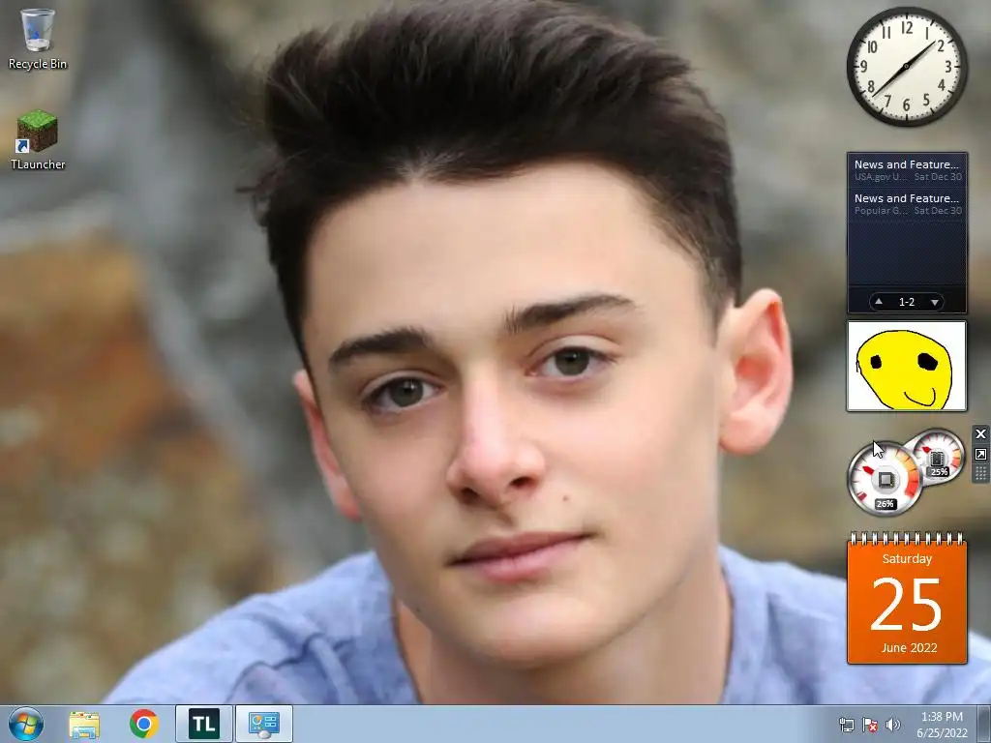
Task: Click the yellow smiley slideshow picture
Action: [x=906, y=367]
